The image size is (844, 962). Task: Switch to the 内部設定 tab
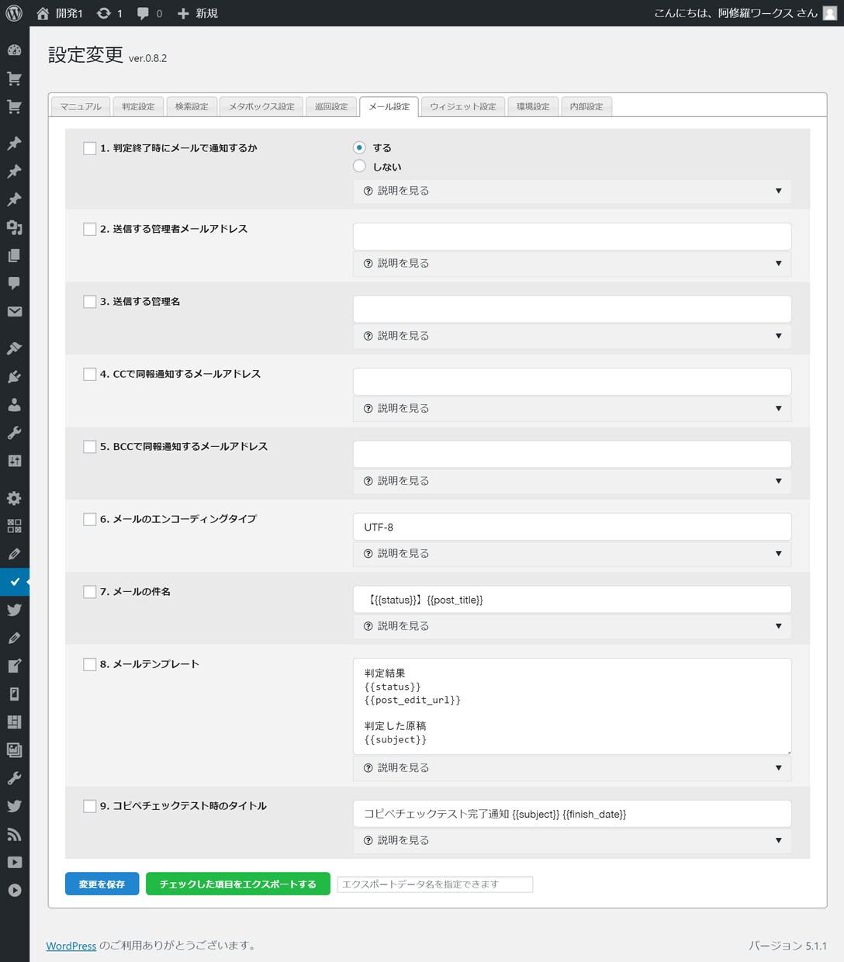(x=586, y=106)
